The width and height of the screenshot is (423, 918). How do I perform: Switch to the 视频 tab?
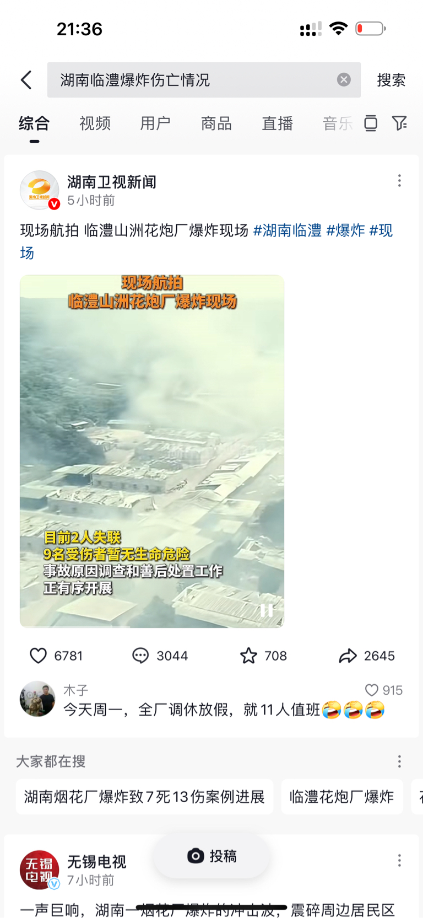[x=95, y=123]
